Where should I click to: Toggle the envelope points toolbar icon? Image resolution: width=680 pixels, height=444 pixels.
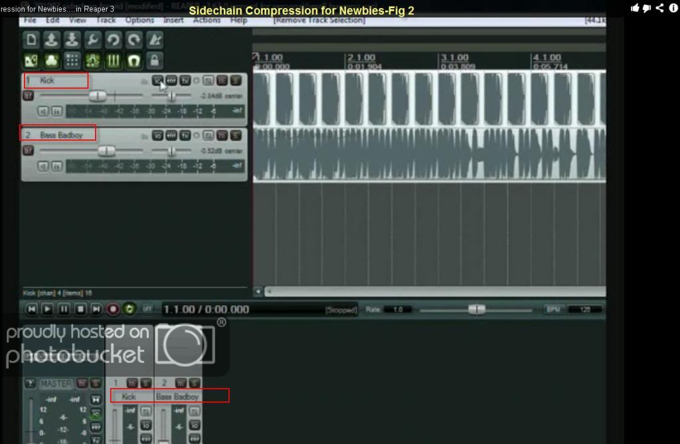pyautogui.click(x=92, y=60)
